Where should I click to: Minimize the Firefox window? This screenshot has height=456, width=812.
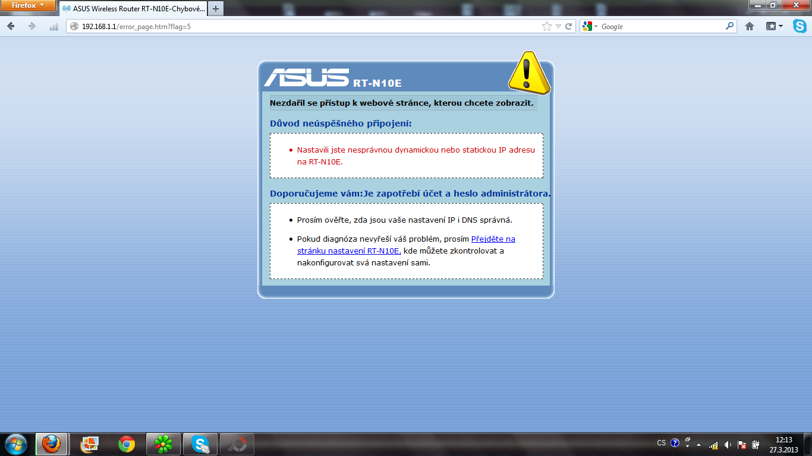click(758, 5)
